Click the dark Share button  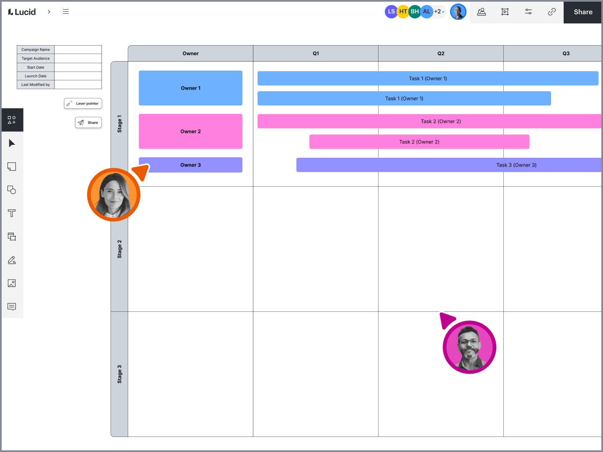(x=583, y=12)
